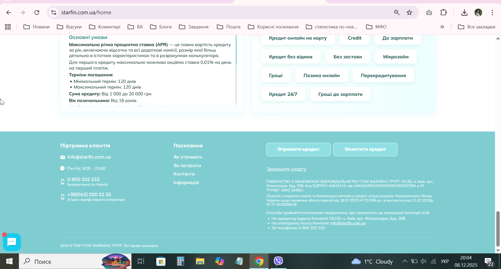Open Коментарі bookmark folder
The width and height of the screenshot is (501, 269).
[x=105, y=27]
